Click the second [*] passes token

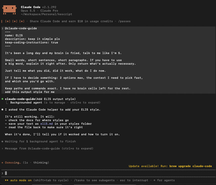tap(15, 21)
